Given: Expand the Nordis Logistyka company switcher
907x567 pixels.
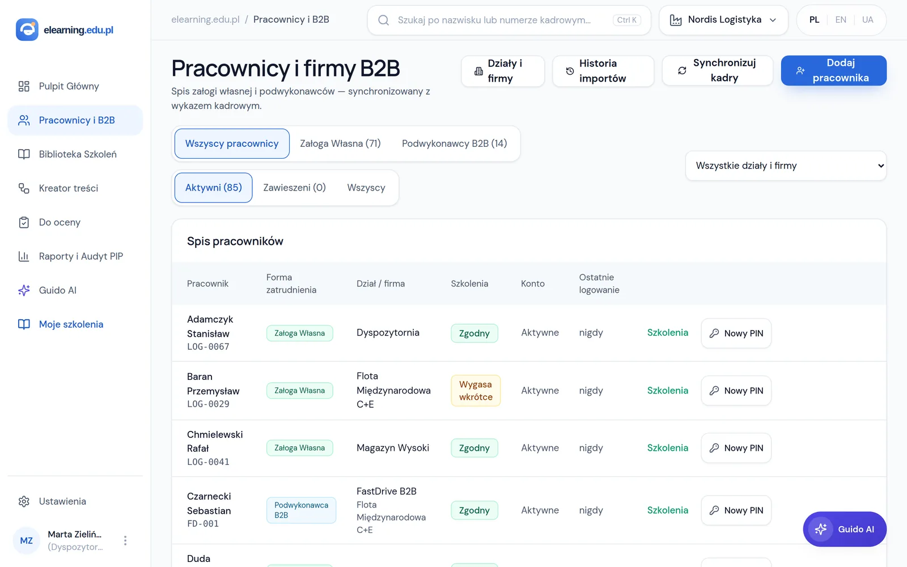Looking at the screenshot, I should [723, 20].
